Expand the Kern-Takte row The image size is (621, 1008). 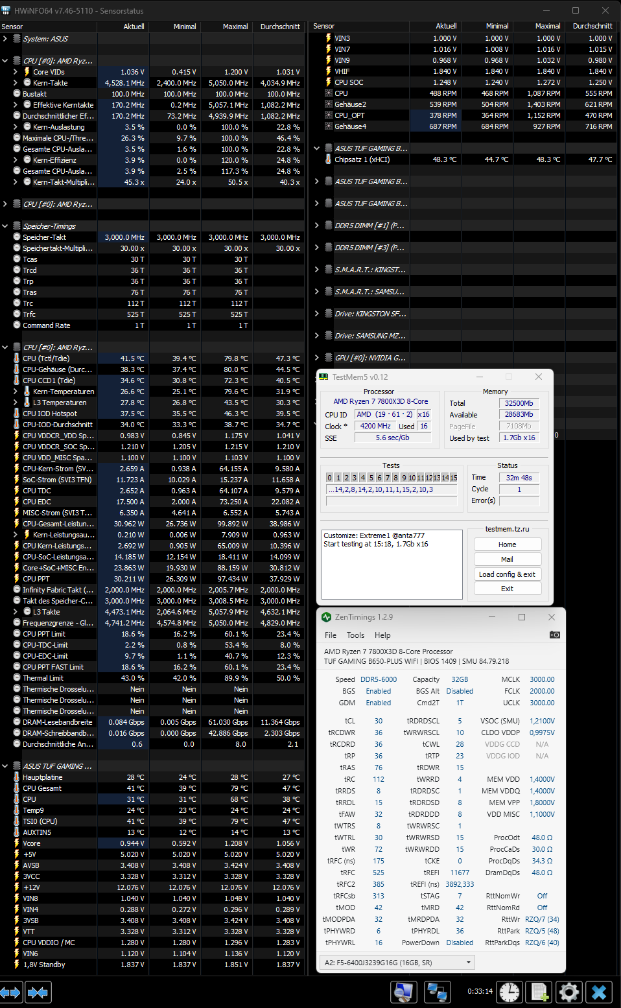click(x=16, y=83)
